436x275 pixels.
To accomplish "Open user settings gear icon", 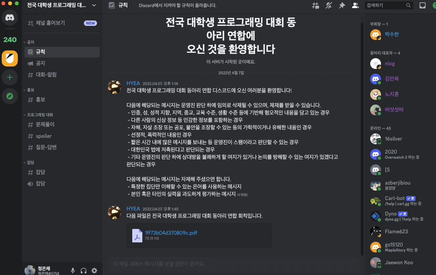I will tap(94, 271).
